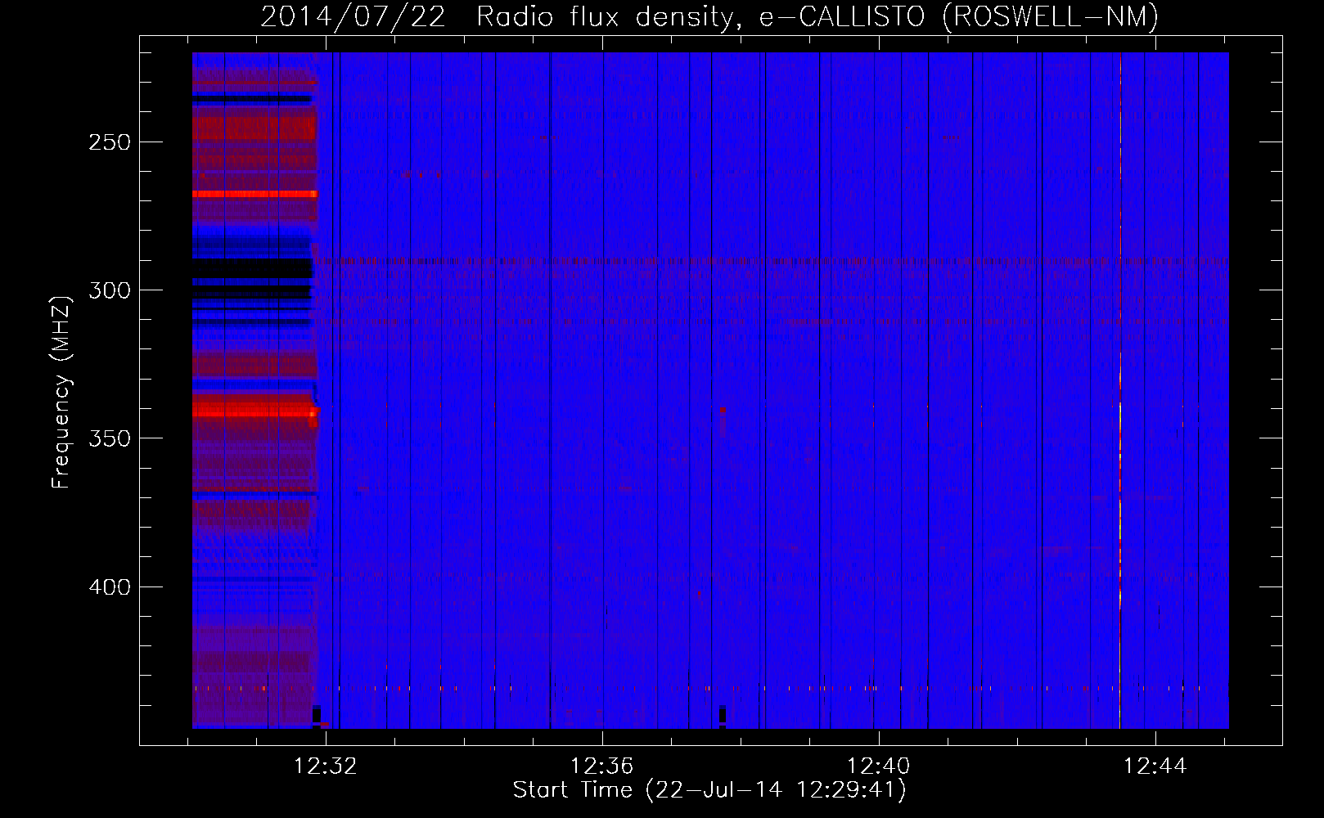Click the 'Start Time (22-Jul-14 12:29:41)' label
This screenshot has width=1324, height=818.
click(x=709, y=790)
